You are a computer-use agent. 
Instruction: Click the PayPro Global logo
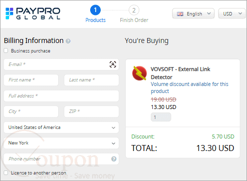tap(33, 13)
